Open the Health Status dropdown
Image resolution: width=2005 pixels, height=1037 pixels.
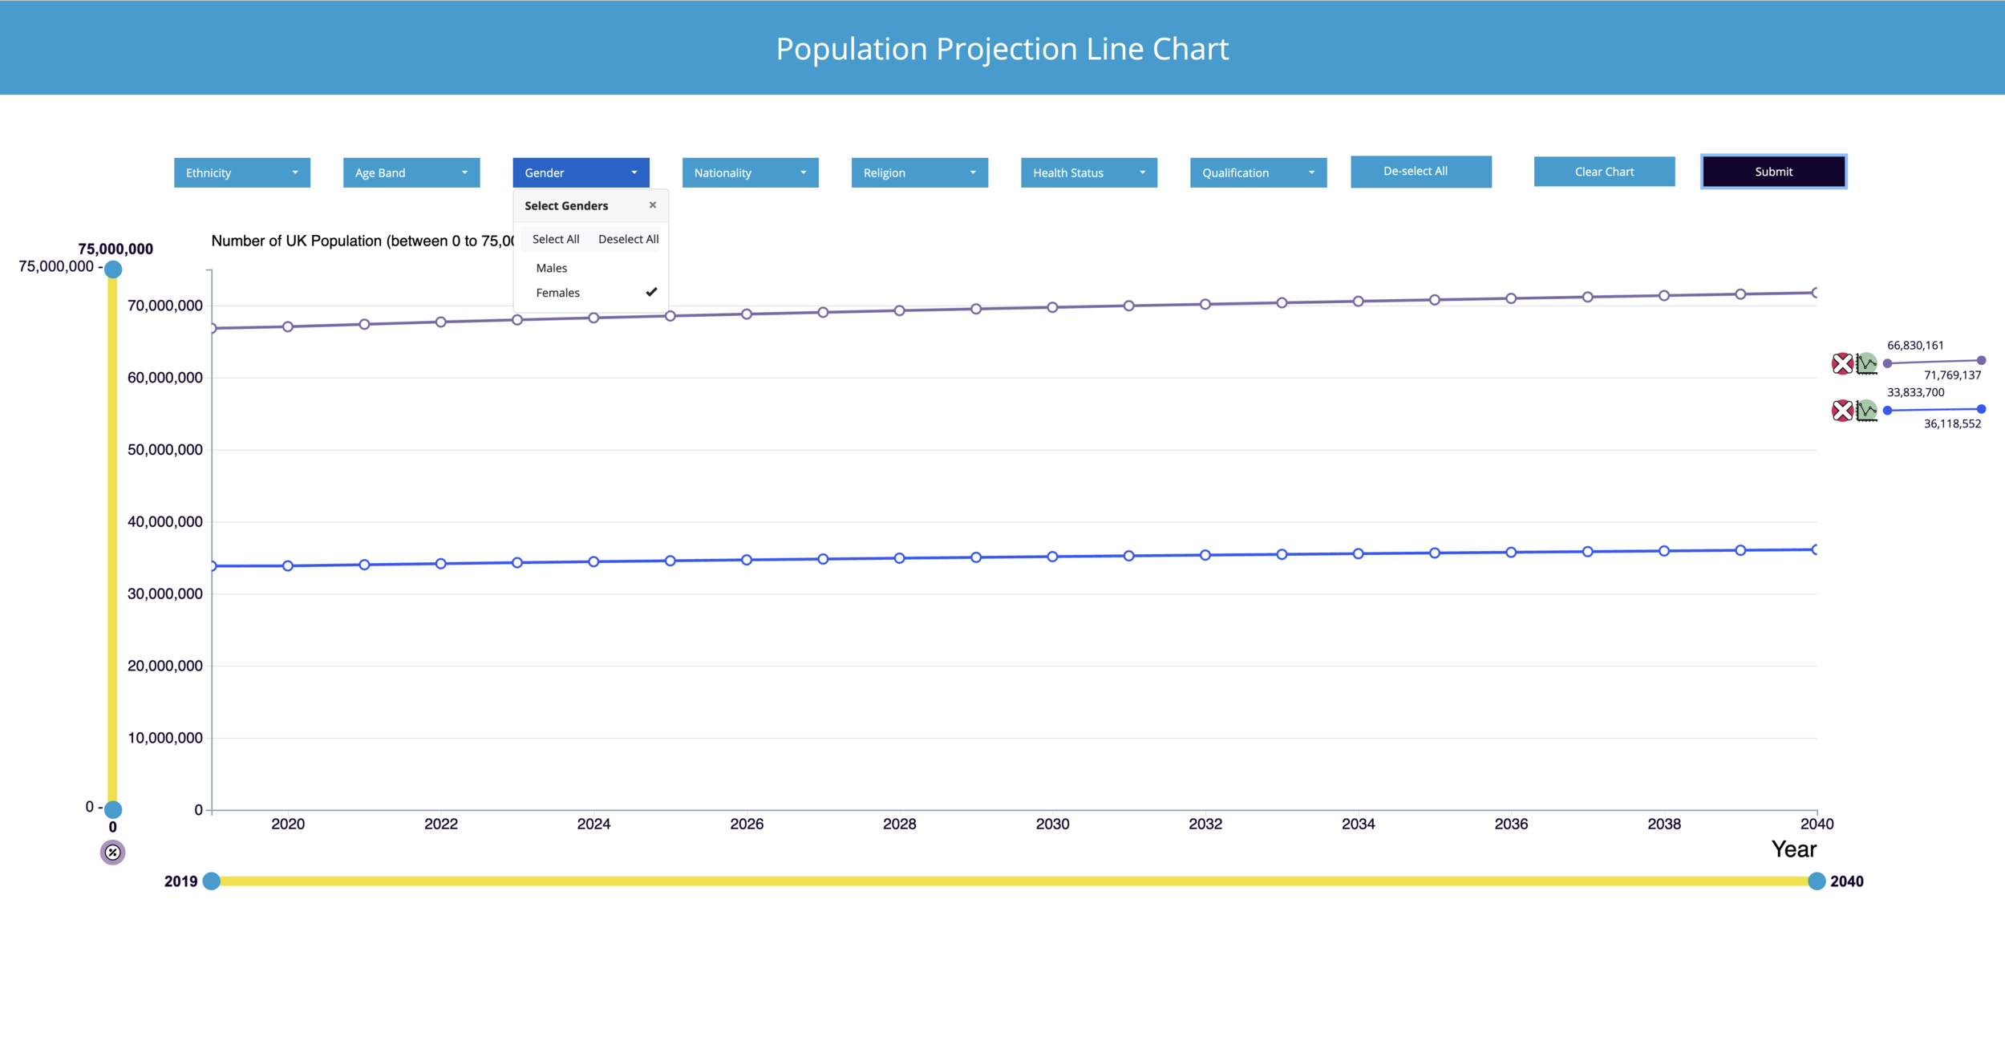1088,172
